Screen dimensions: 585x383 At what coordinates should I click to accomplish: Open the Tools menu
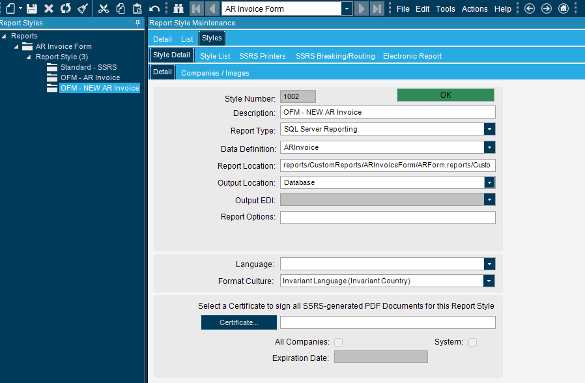446,9
